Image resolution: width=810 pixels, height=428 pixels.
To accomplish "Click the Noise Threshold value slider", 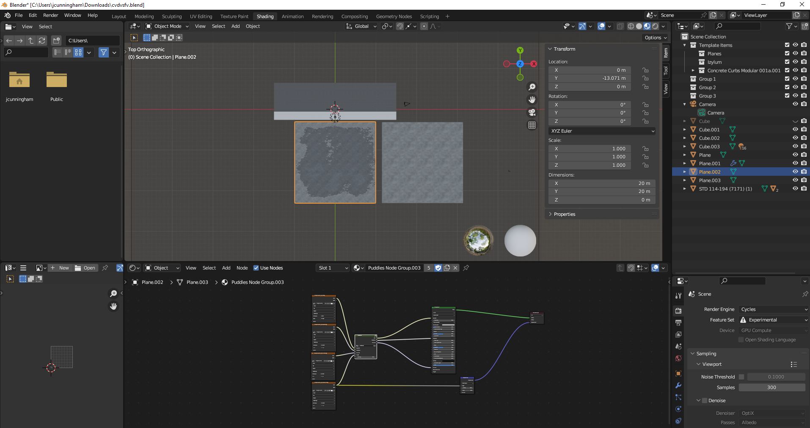I will (776, 377).
